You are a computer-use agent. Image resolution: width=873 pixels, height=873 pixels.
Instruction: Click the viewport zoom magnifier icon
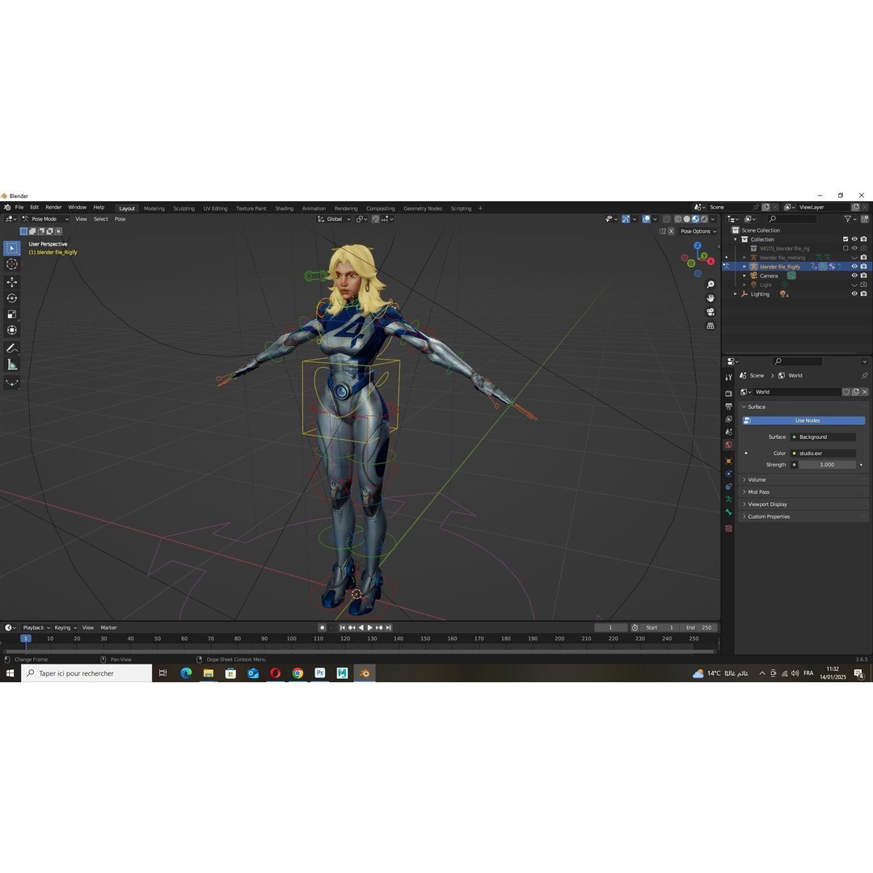[711, 285]
